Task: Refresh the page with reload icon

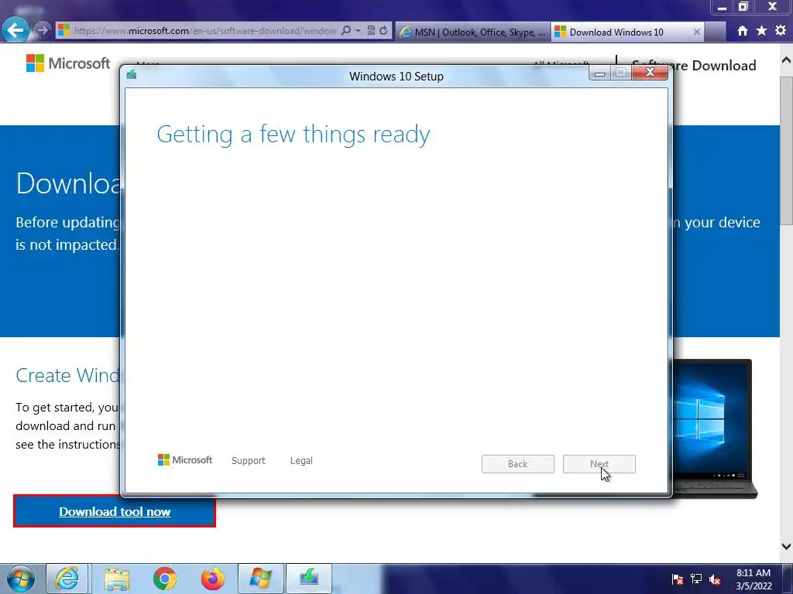Action: pyautogui.click(x=383, y=31)
